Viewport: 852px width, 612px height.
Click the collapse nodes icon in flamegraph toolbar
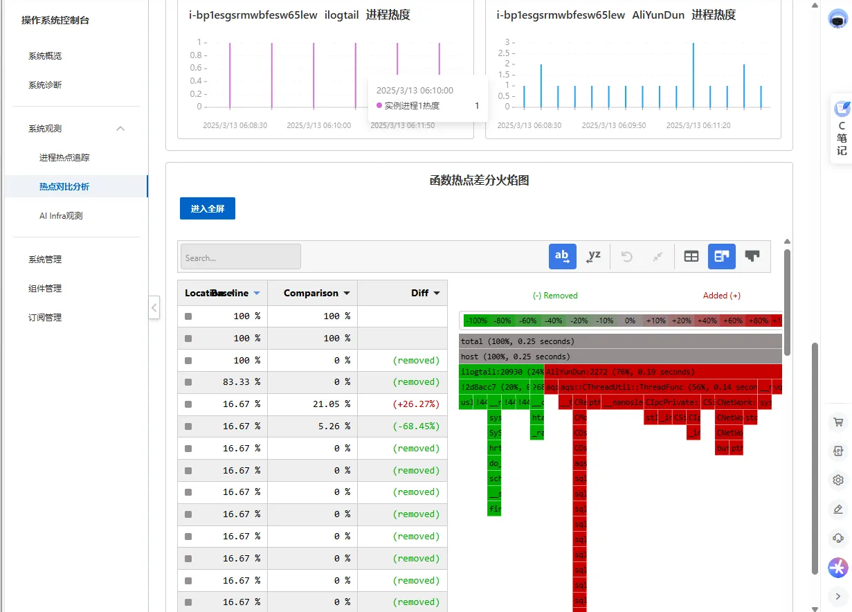[x=658, y=256]
